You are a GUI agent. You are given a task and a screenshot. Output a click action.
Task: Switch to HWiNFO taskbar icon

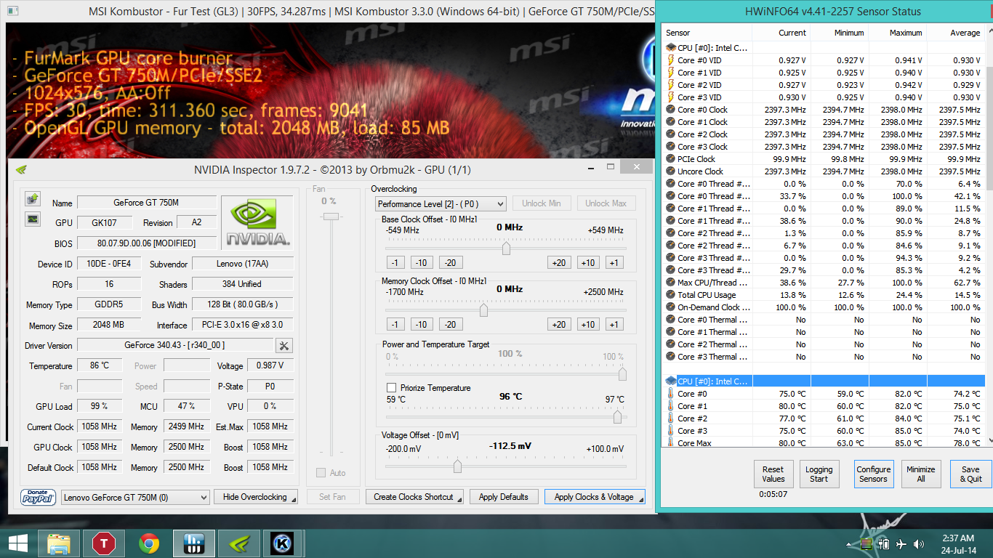pos(193,543)
